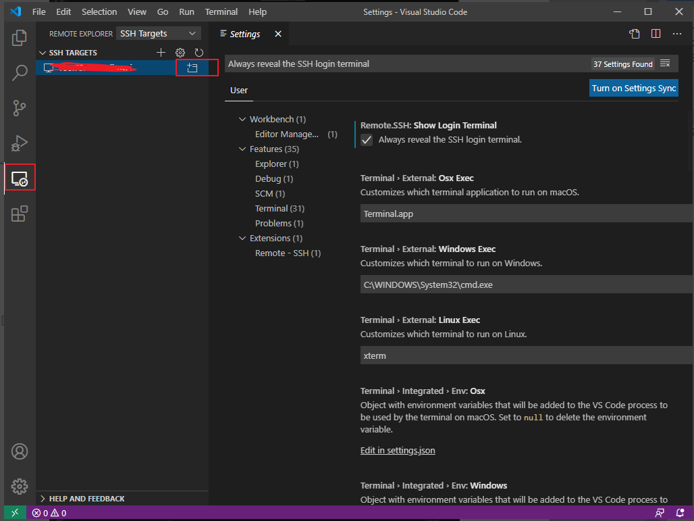Open the Selection menu
This screenshot has height=521, width=694.
tap(99, 12)
